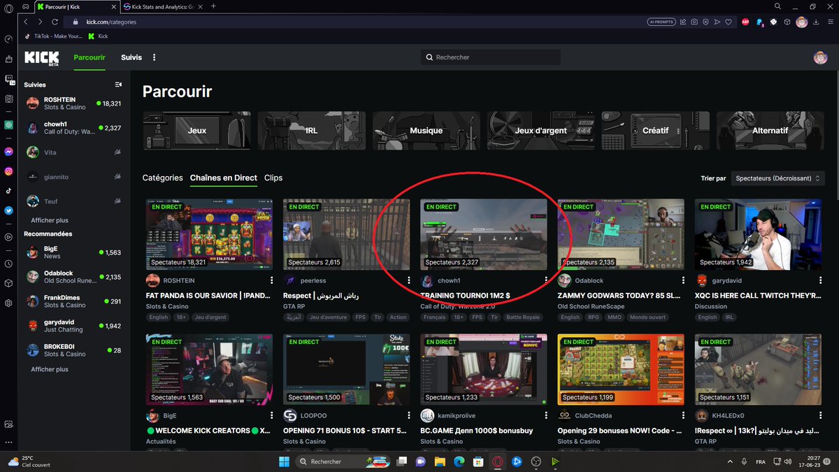The height and width of the screenshot is (472, 839).
Task: Open Microsoft Edge from taskbar
Action: coord(459,462)
